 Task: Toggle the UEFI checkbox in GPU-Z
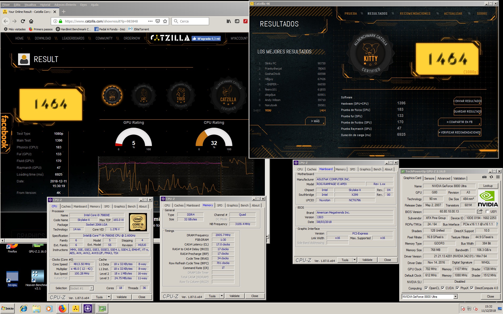487,211
